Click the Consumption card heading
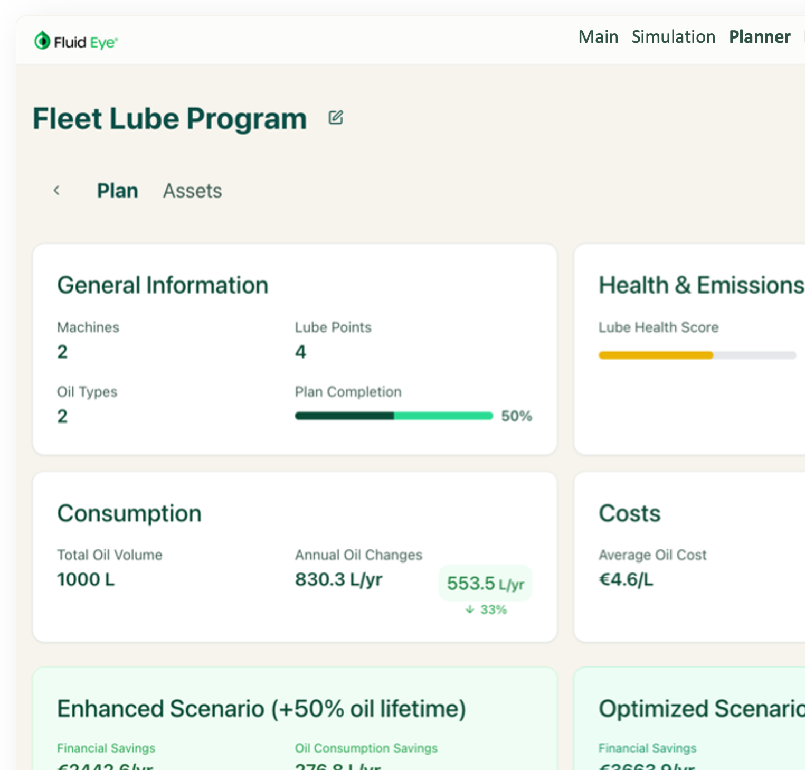The image size is (805, 770). point(129,513)
